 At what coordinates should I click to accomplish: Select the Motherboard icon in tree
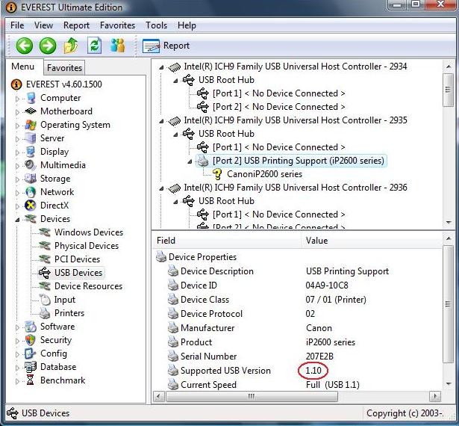point(31,111)
